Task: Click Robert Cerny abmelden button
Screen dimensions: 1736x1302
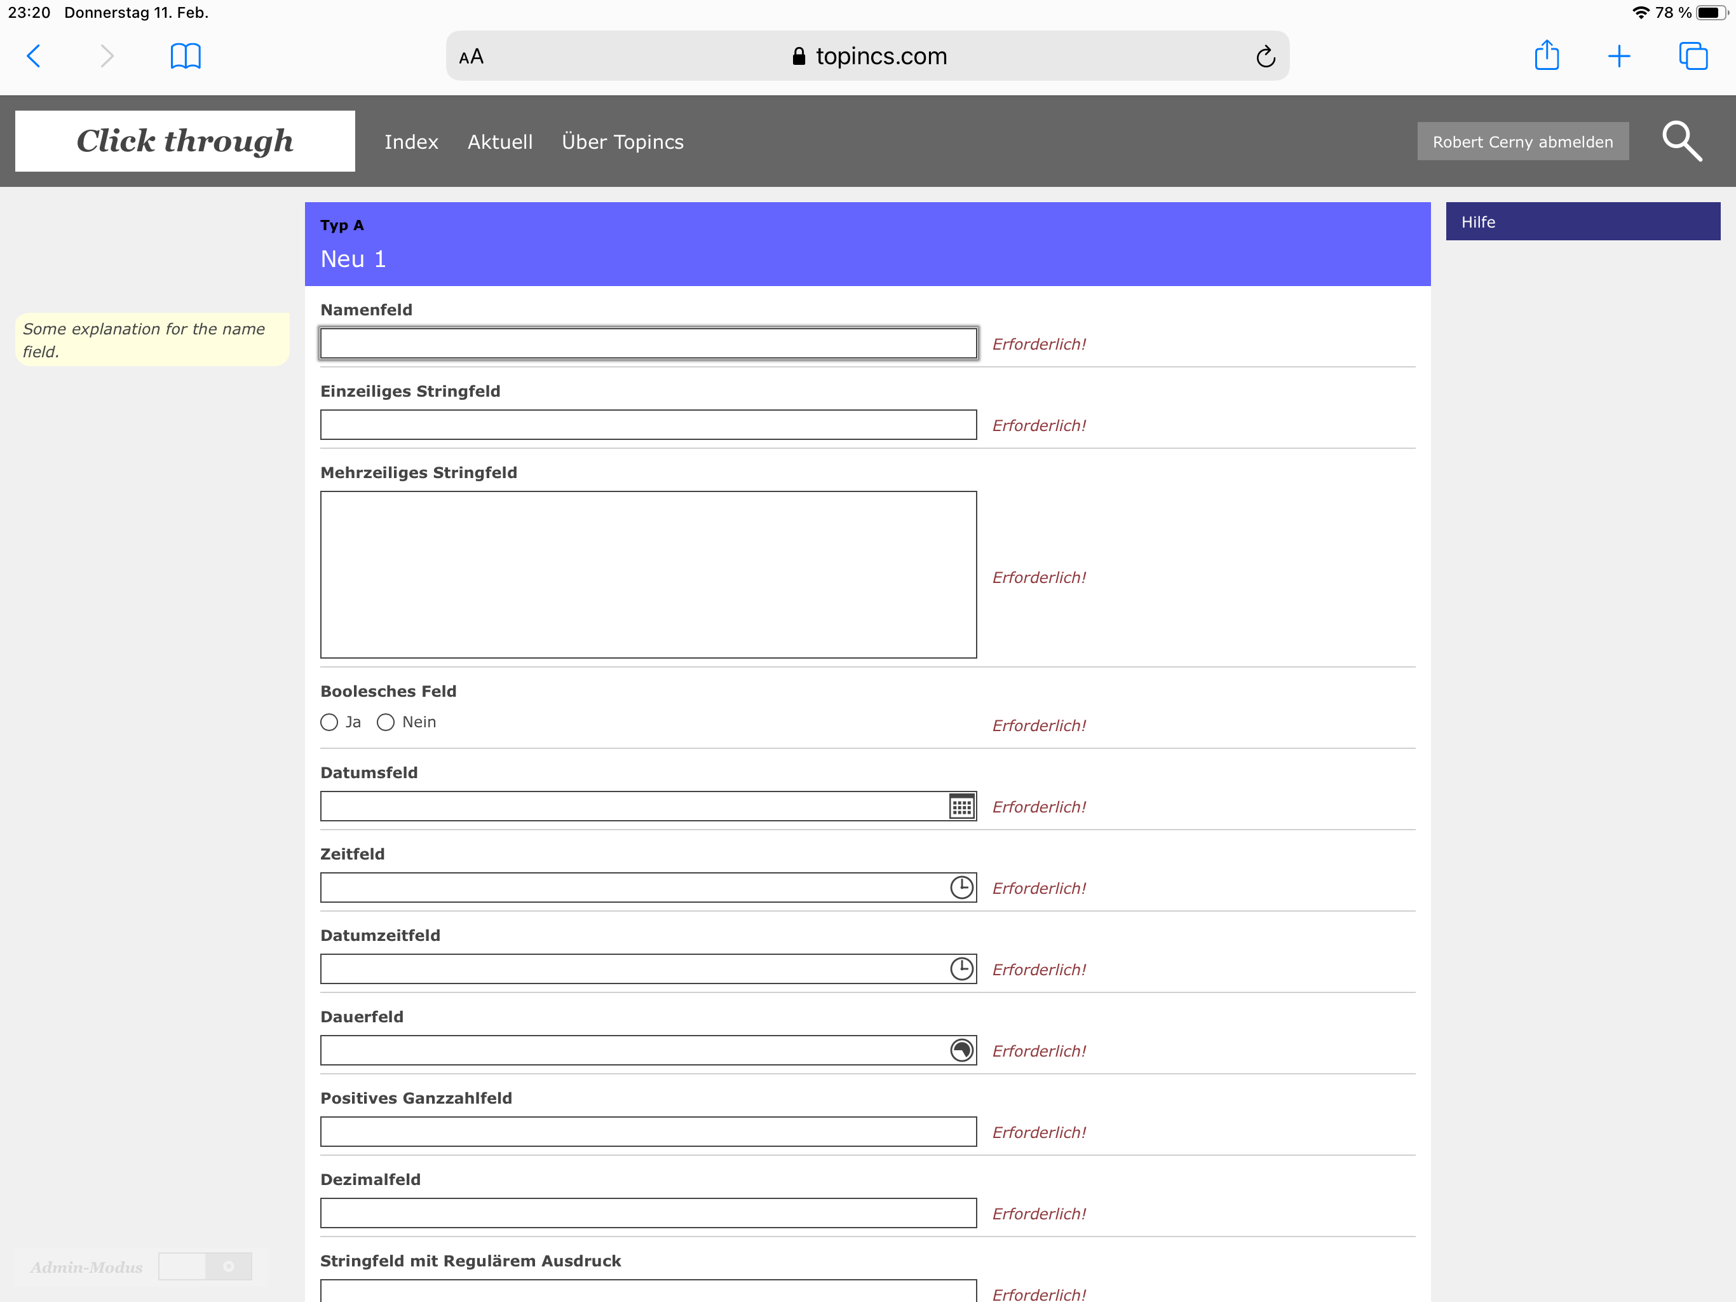Action: pos(1522,141)
